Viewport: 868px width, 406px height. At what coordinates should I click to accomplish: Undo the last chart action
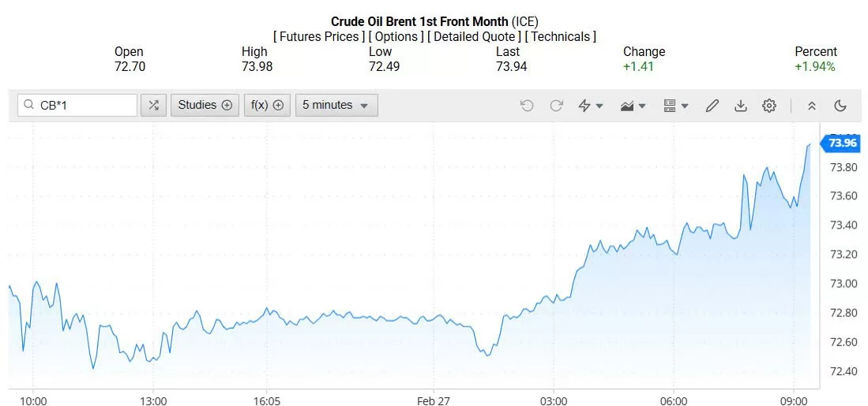pos(527,106)
